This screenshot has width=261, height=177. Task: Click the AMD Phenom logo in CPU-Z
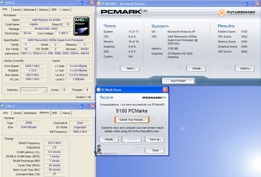coord(81,26)
